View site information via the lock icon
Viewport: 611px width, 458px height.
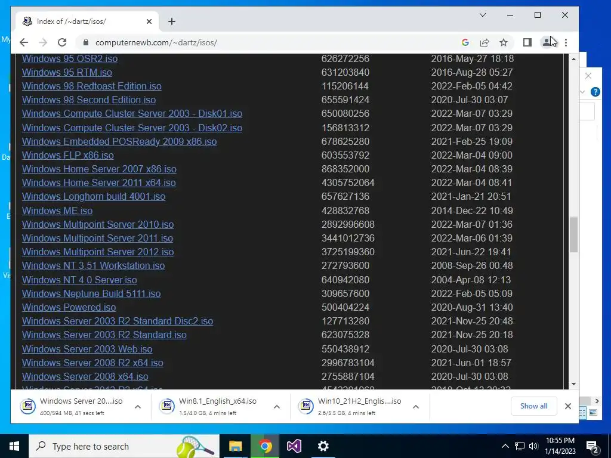click(x=86, y=42)
